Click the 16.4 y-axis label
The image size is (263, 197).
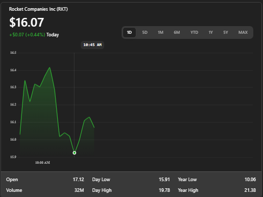click(13, 70)
